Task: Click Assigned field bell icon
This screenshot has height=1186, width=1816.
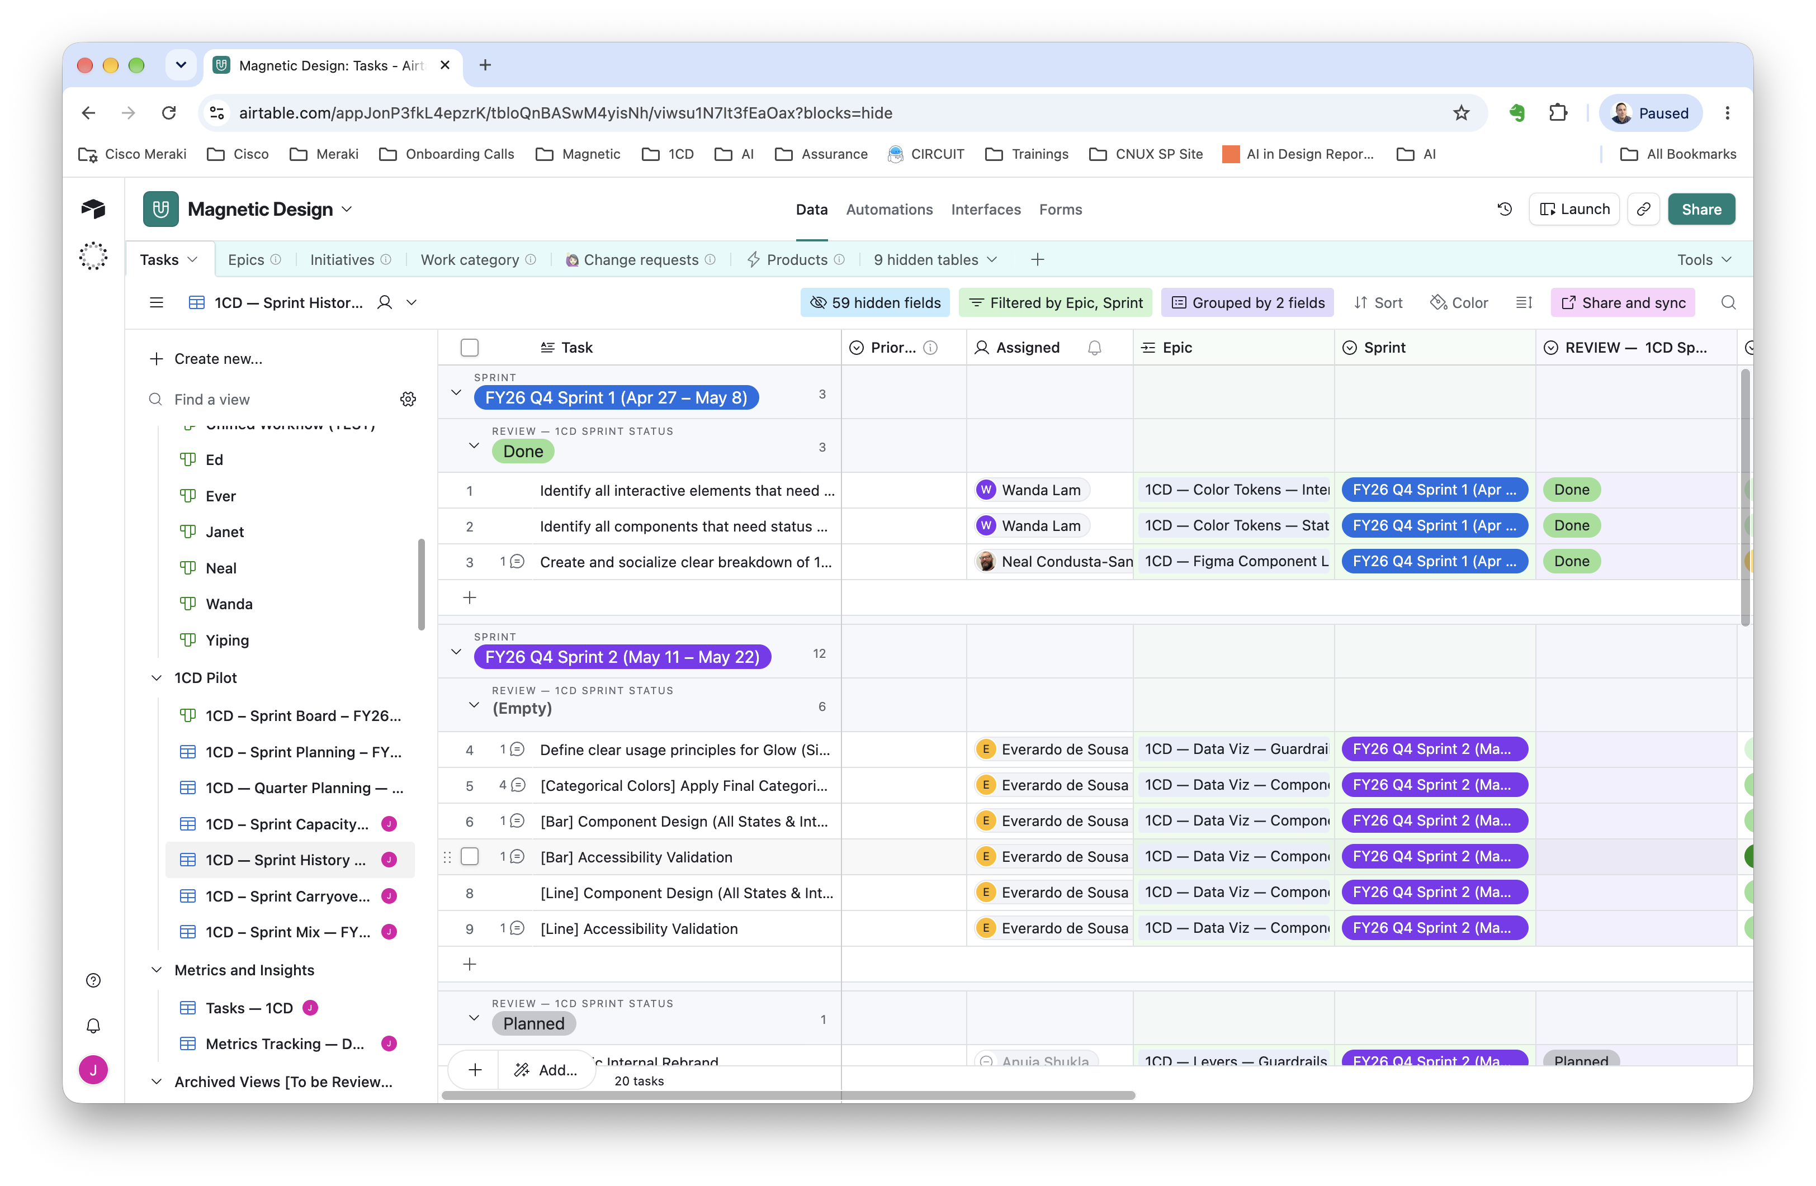Action: coord(1094,348)
